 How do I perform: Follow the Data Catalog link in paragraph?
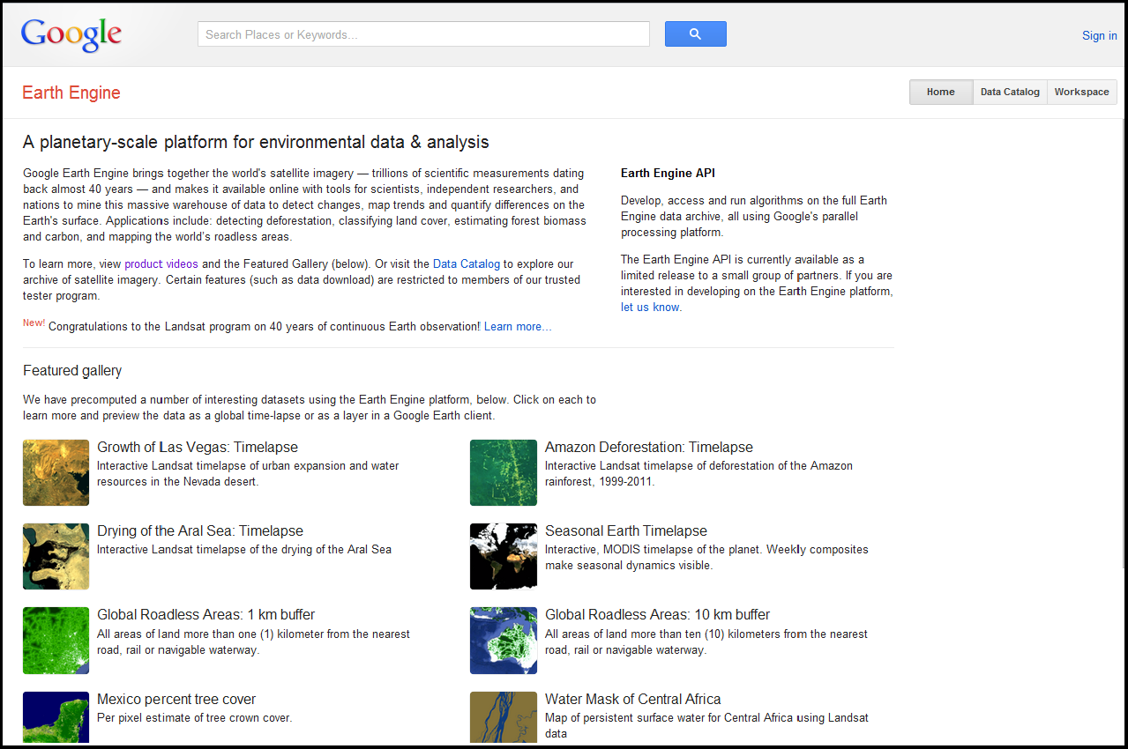467,264
